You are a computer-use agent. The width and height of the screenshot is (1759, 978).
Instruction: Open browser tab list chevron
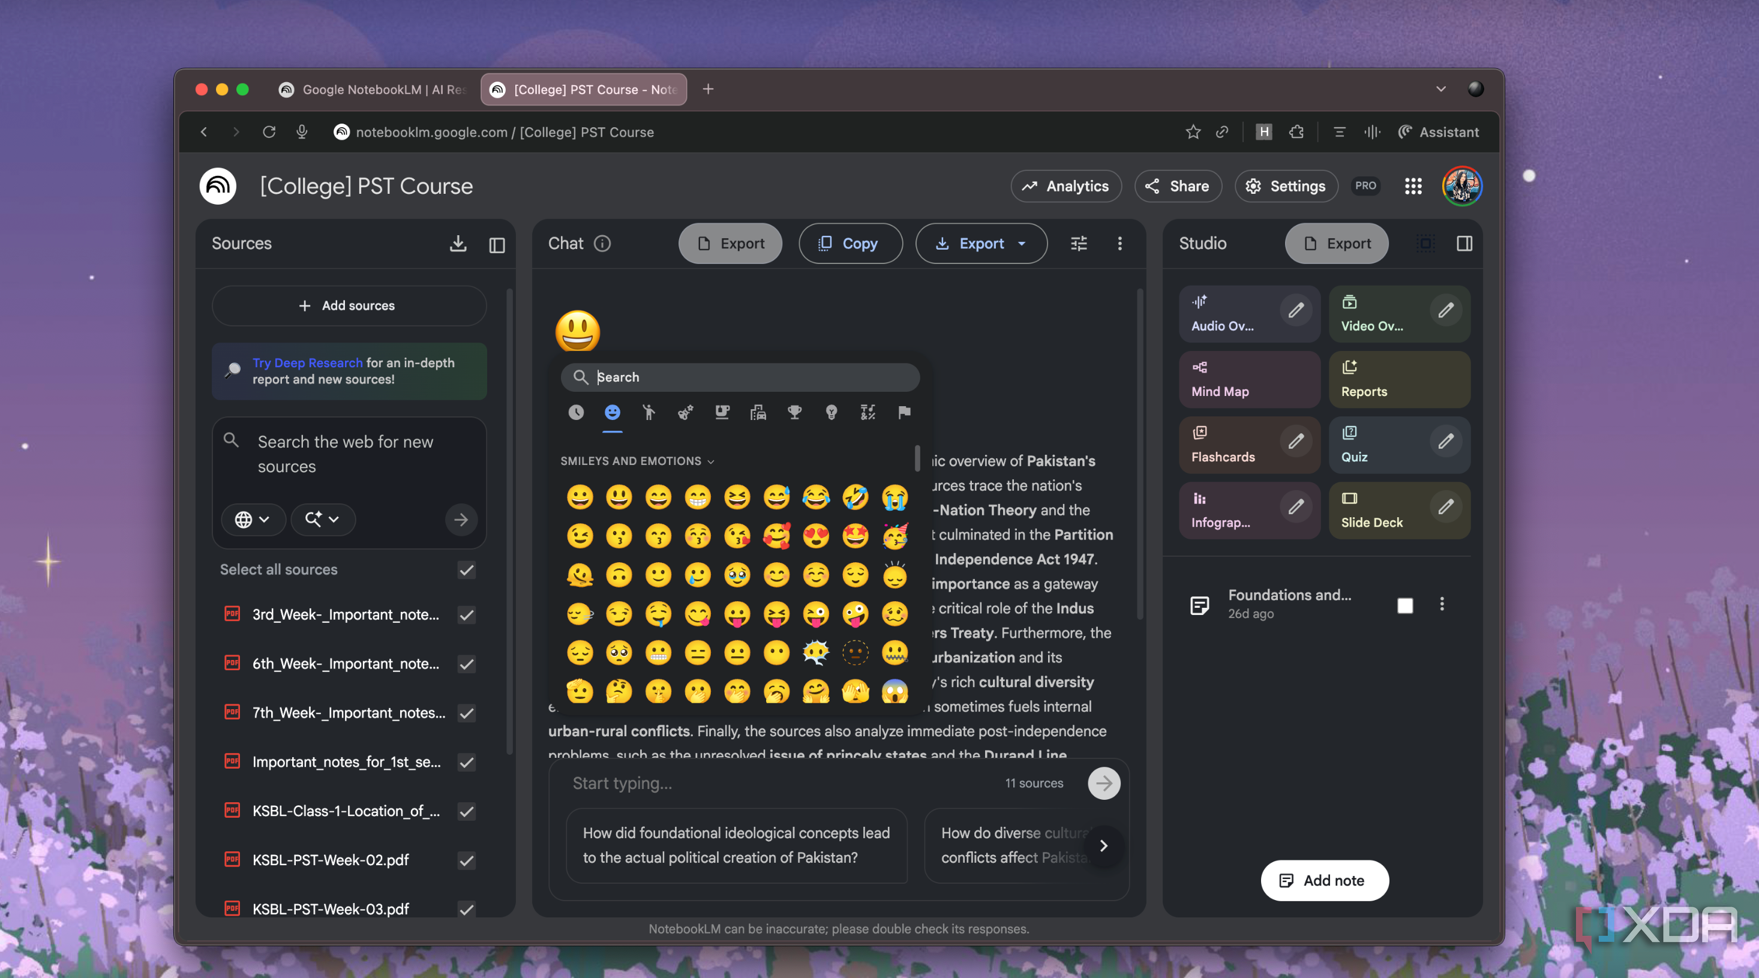(1441, 89)
